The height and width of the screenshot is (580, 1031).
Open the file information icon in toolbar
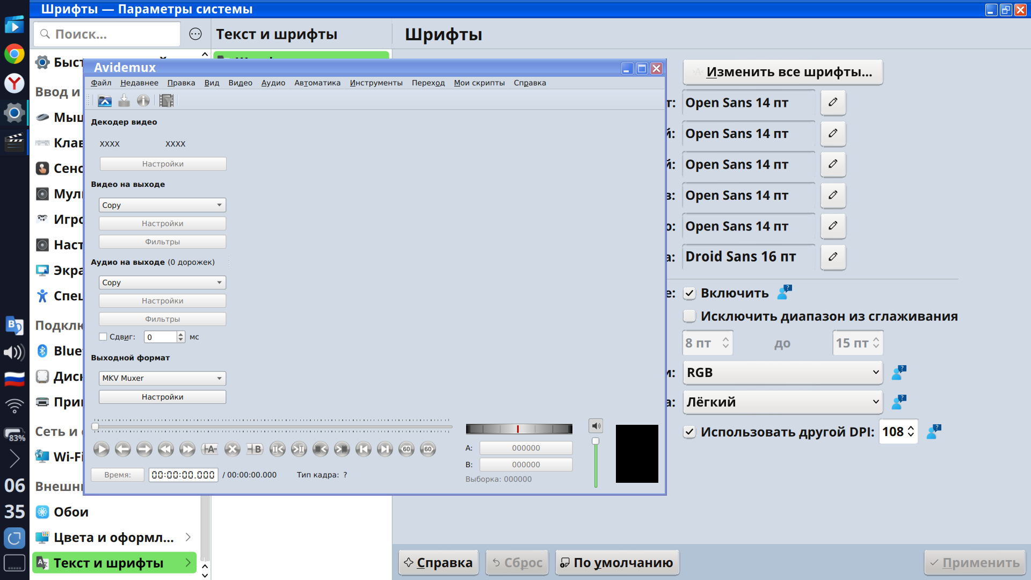coord(143,101)
